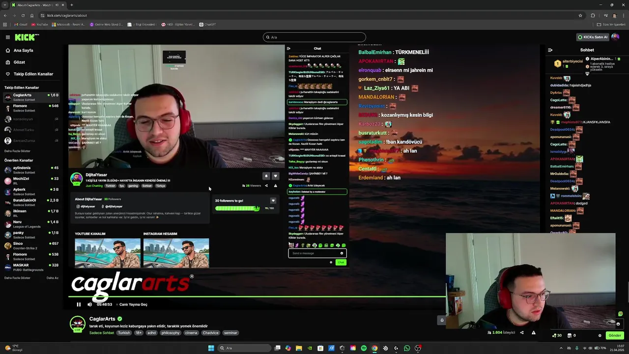Open konsoloyun channel in sidebar
Image resolution: width=629 pixels, height=354 pixels.
(x=30, y=119)
